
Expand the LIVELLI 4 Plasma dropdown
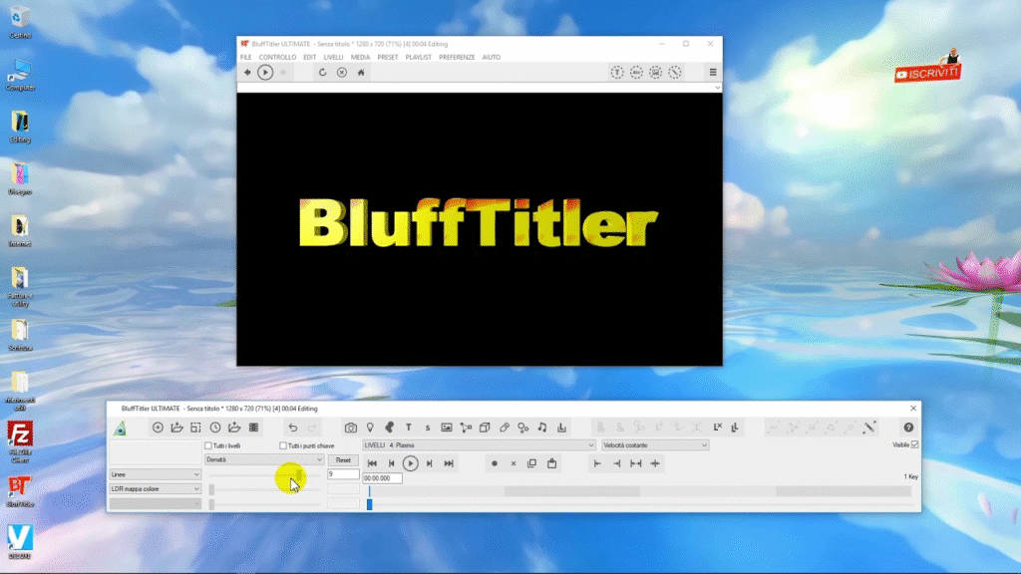click(x=479, y=445)
